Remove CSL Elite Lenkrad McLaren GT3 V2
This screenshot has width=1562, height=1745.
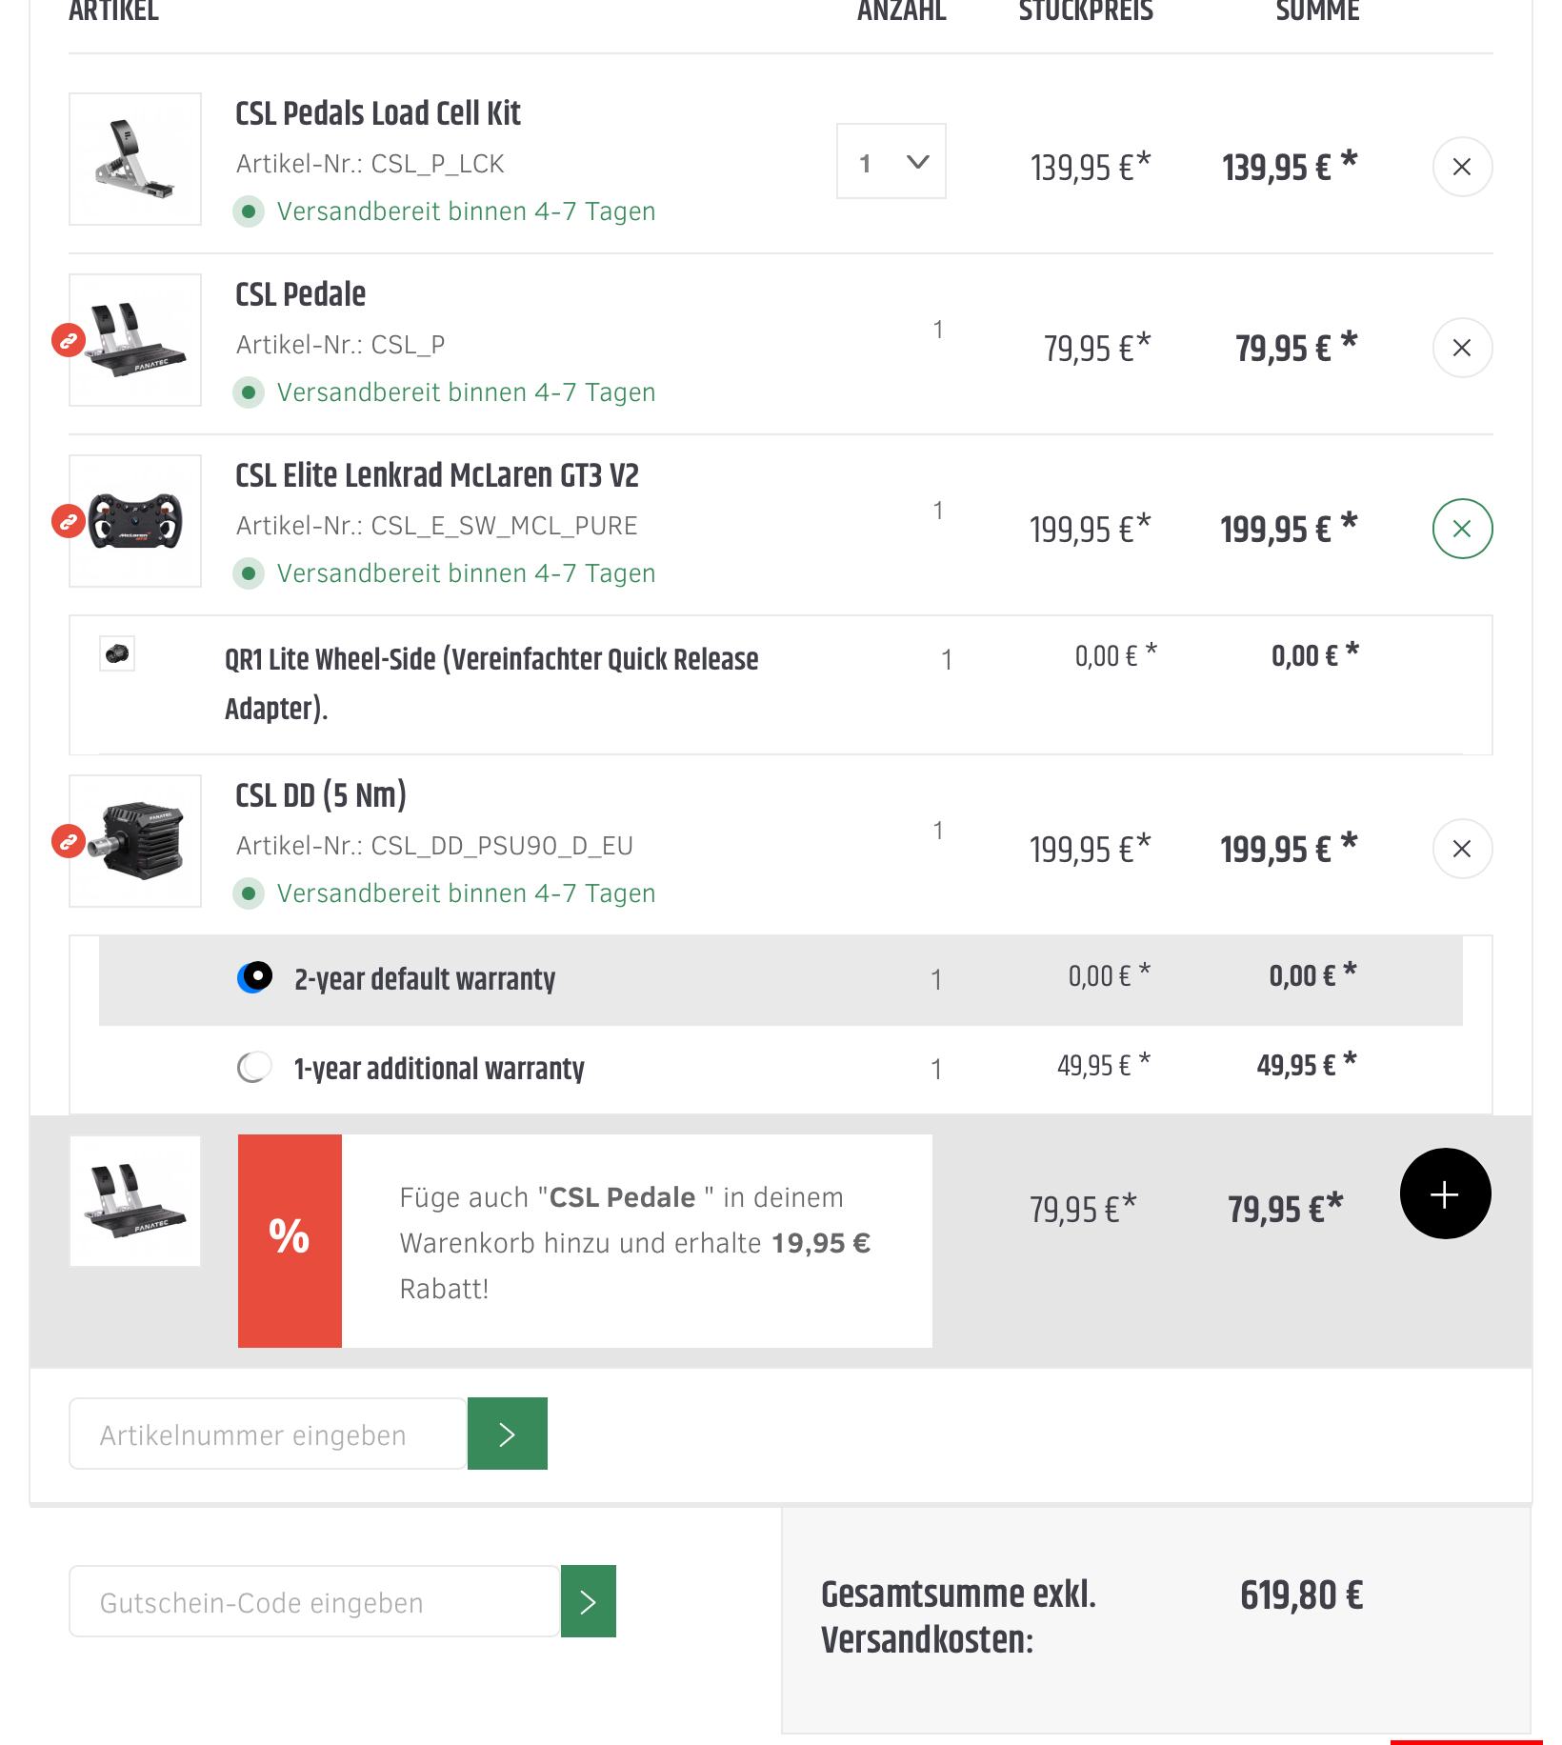(1462, 529)
